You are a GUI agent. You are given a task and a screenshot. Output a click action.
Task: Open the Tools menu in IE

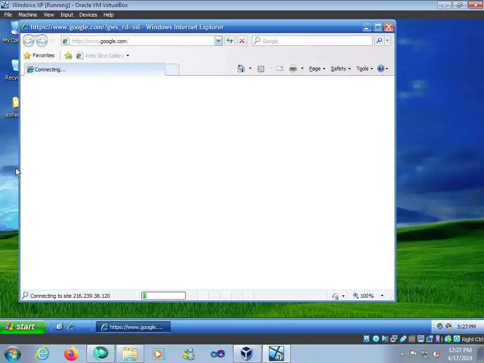click(364, 69)
